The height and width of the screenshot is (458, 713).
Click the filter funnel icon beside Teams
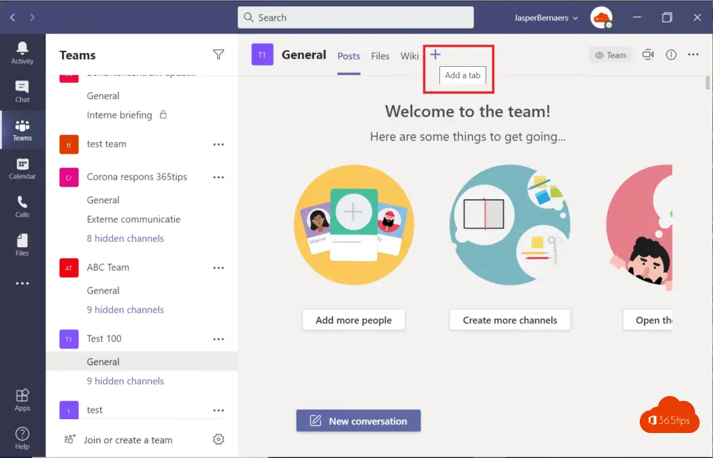tap(219, 55)
